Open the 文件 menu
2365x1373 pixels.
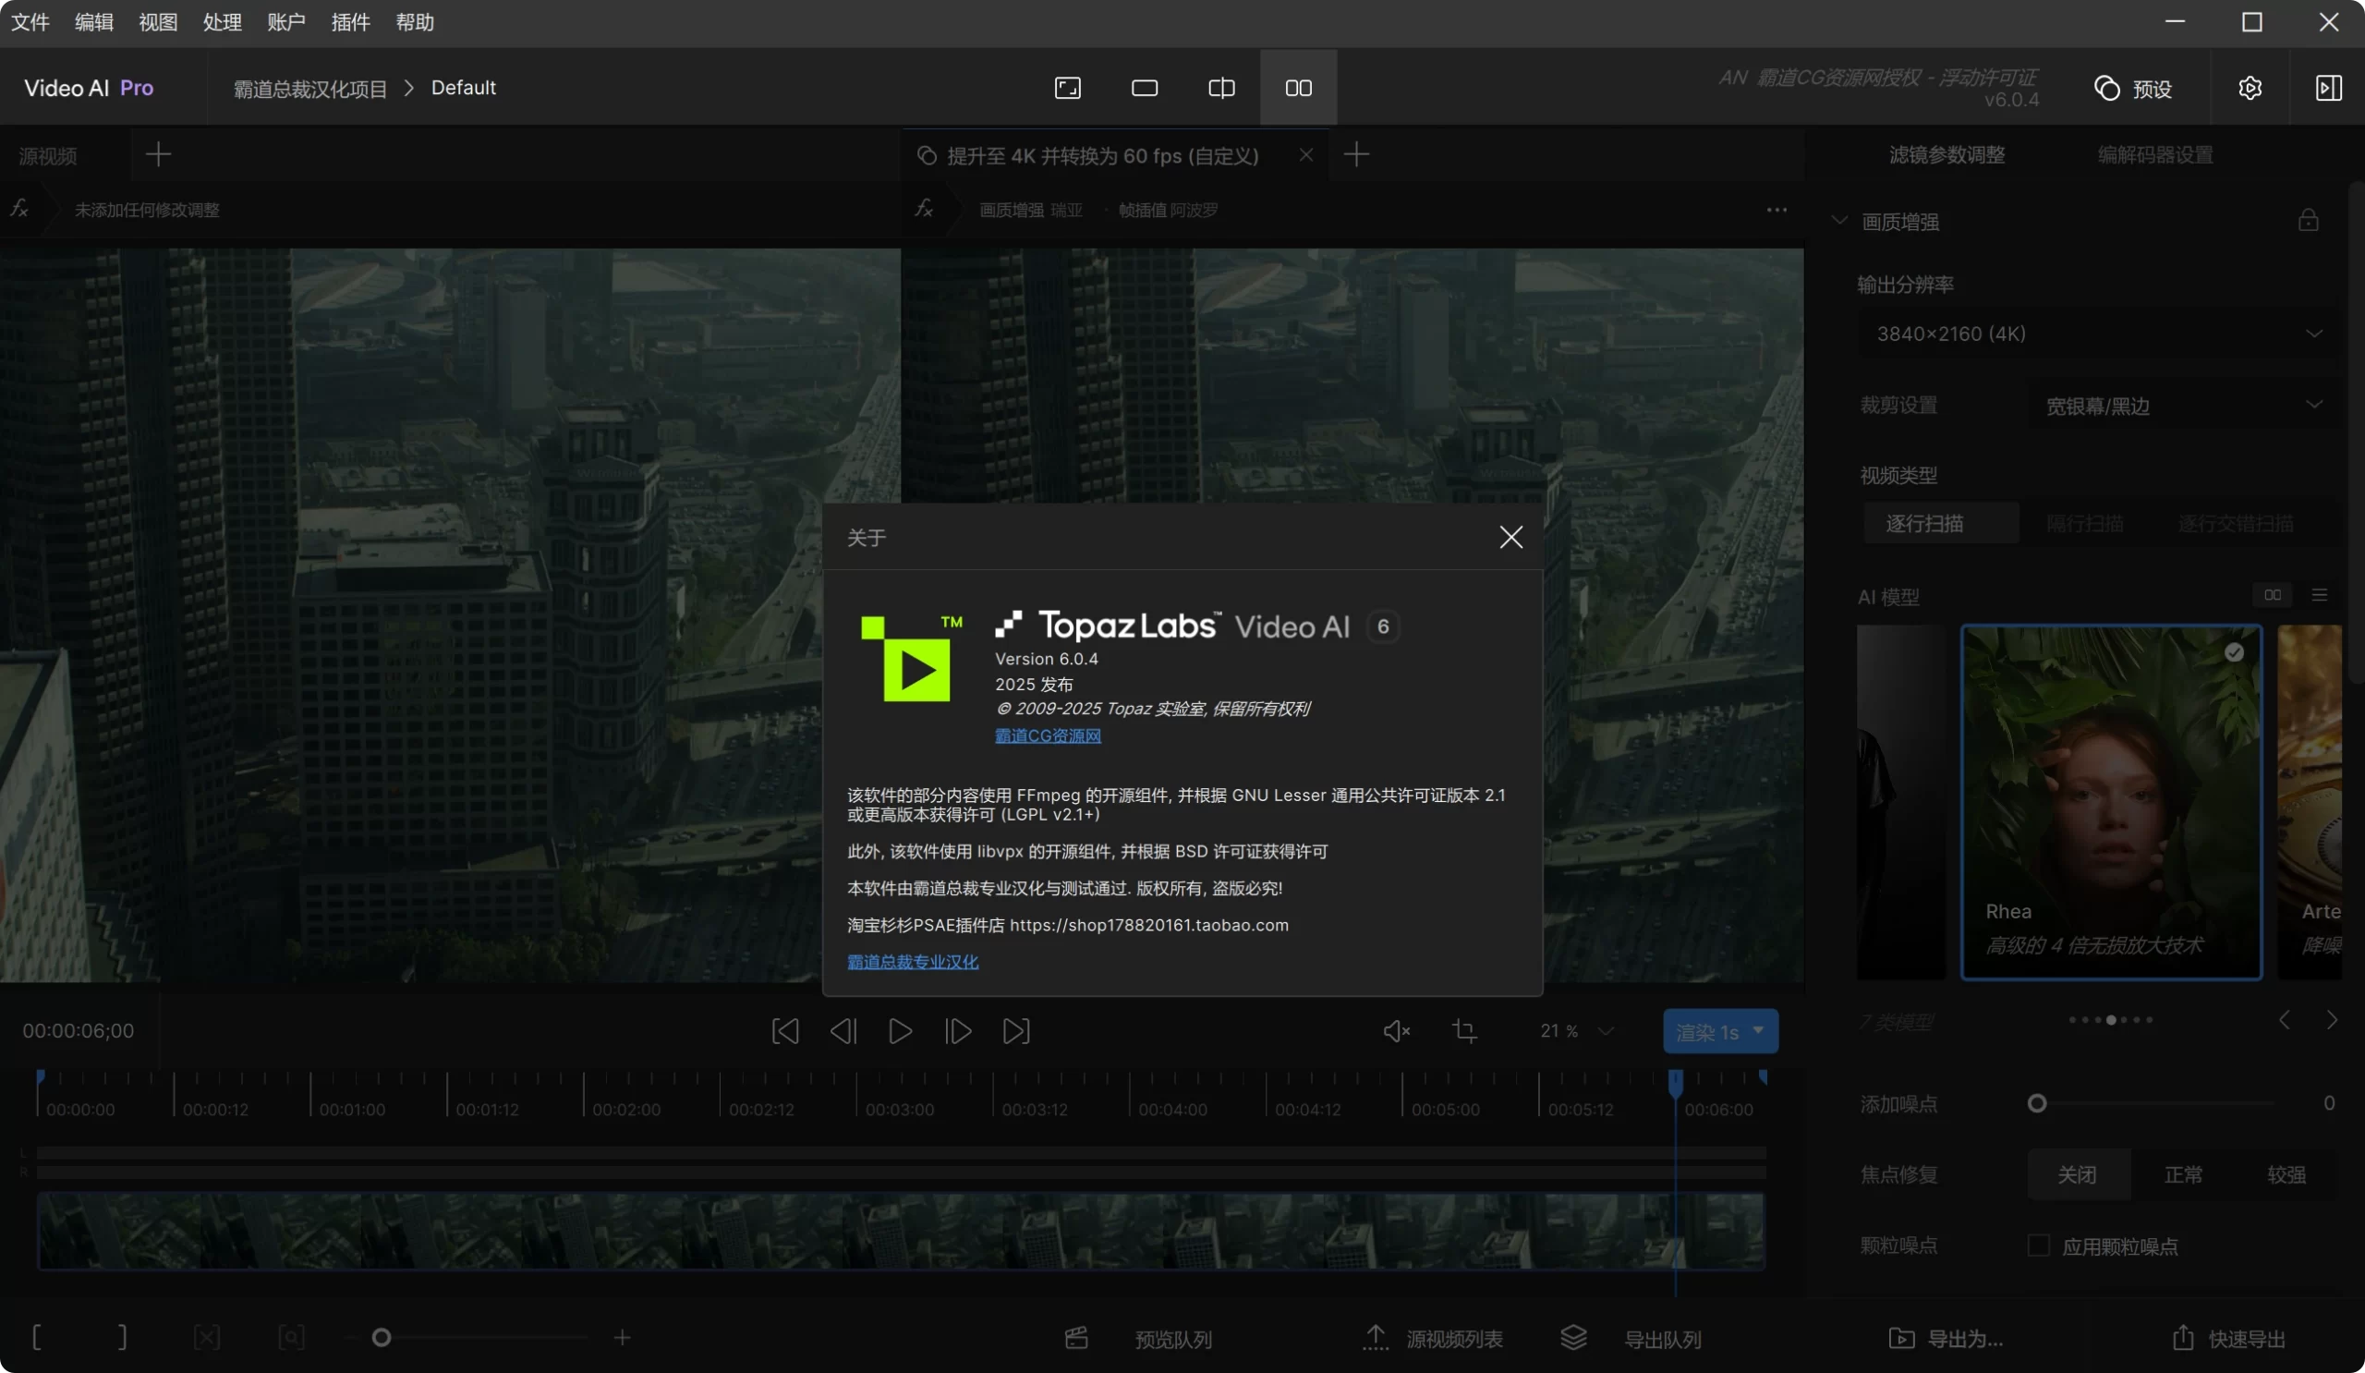(30, 21)
